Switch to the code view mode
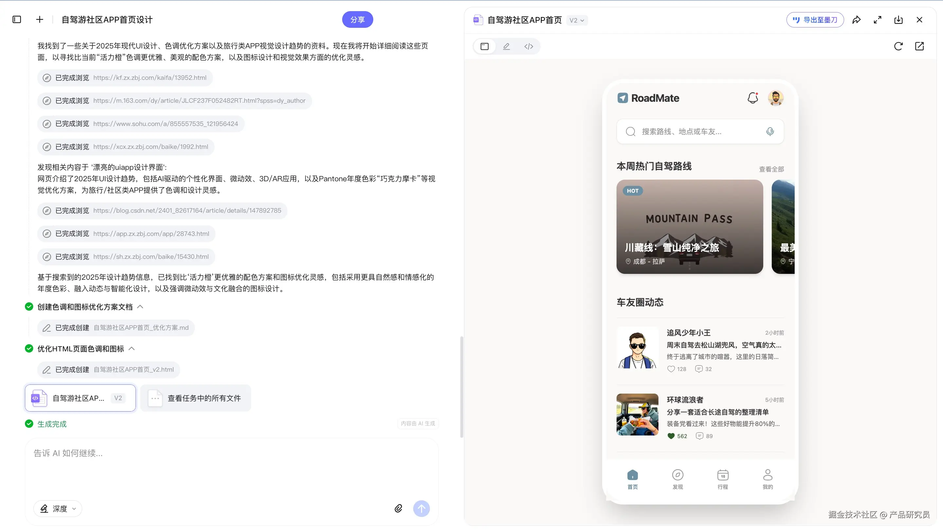This screenshot has width=943, height=532. coord(528,46)
